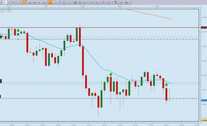Screen dimensions: 207x126
Task: Select the yellow pencil ruler tool
Action: click(70, 2)
